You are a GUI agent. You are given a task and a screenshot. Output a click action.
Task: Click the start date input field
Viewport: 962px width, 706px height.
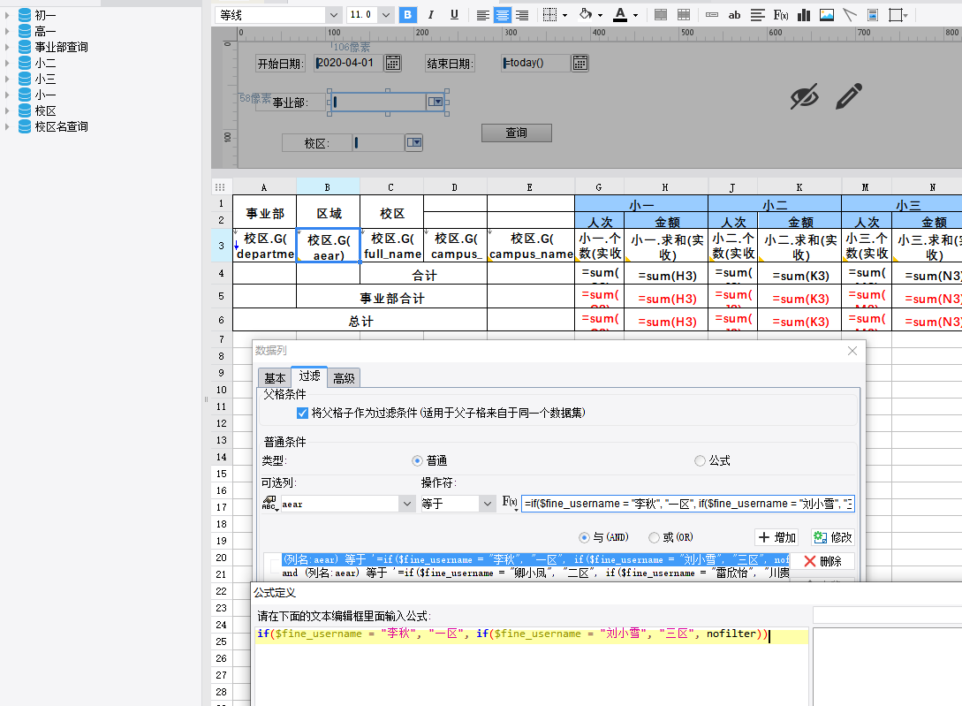348,63
